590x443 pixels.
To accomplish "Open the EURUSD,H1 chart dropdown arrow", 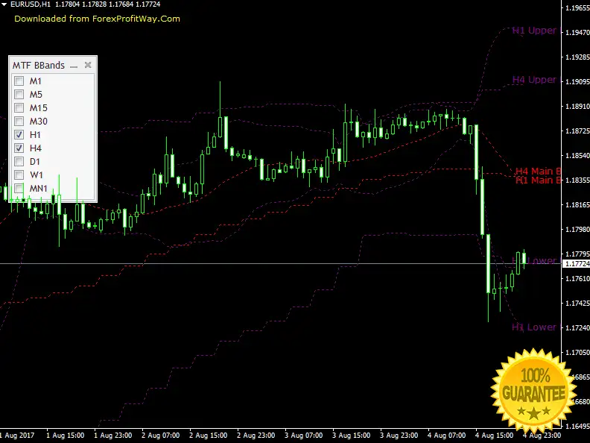I will click(4, 4).
